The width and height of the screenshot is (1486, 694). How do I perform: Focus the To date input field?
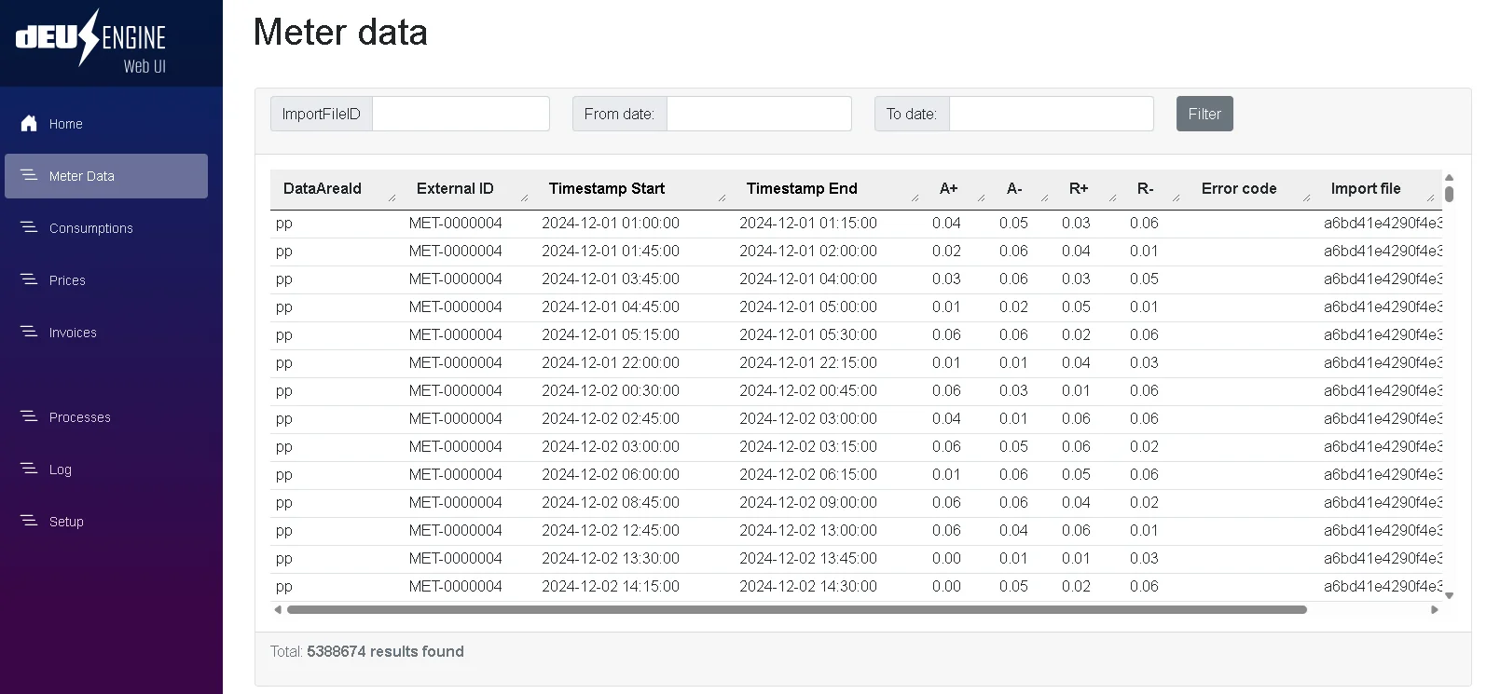(1052, 114)
